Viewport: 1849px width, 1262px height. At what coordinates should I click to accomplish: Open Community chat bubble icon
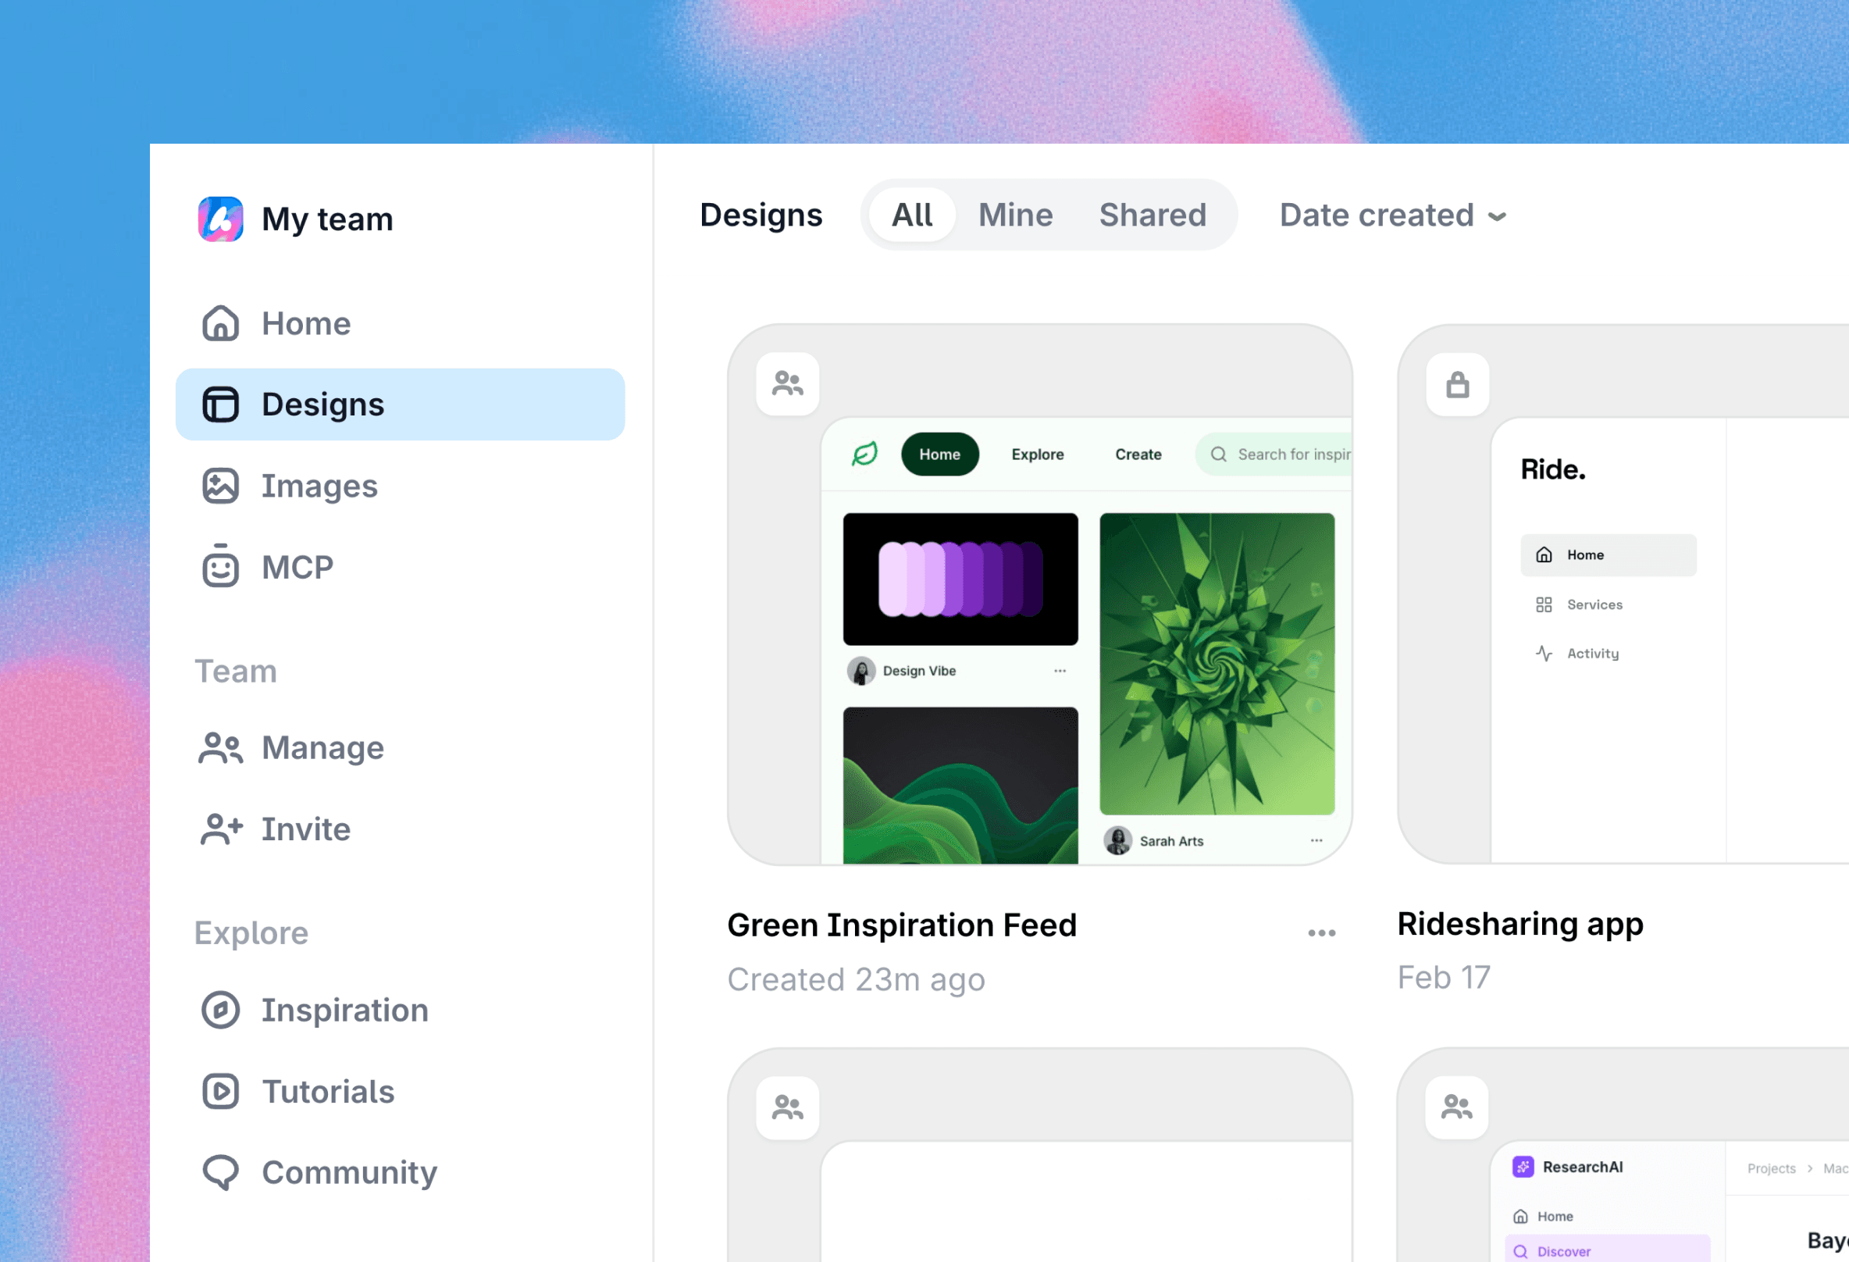(x=220, y=1172)
